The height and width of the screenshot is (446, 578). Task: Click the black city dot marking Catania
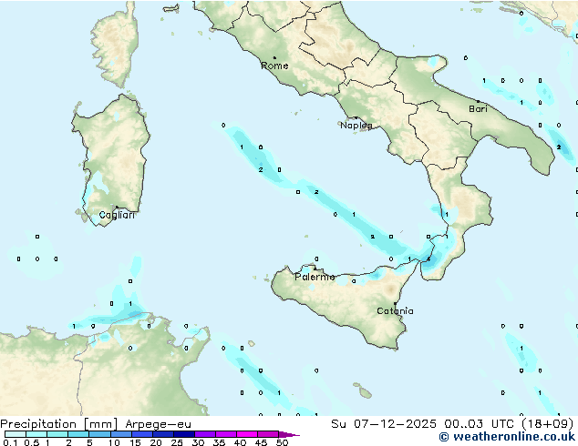(395, 304)
